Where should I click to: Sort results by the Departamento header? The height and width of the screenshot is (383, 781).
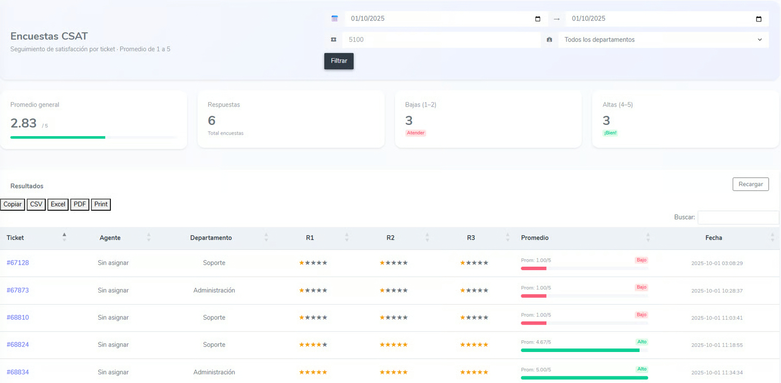pos(211,238)
